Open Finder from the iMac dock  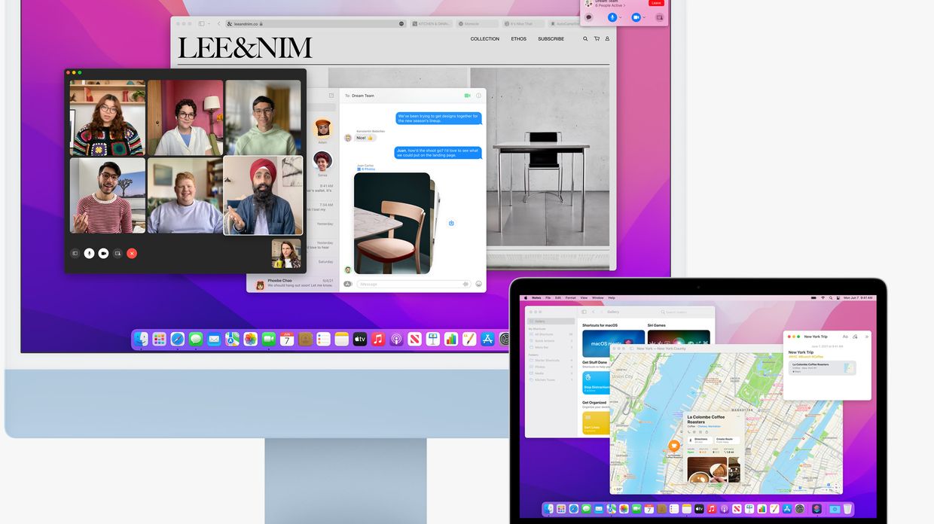[x=141, y=340]
